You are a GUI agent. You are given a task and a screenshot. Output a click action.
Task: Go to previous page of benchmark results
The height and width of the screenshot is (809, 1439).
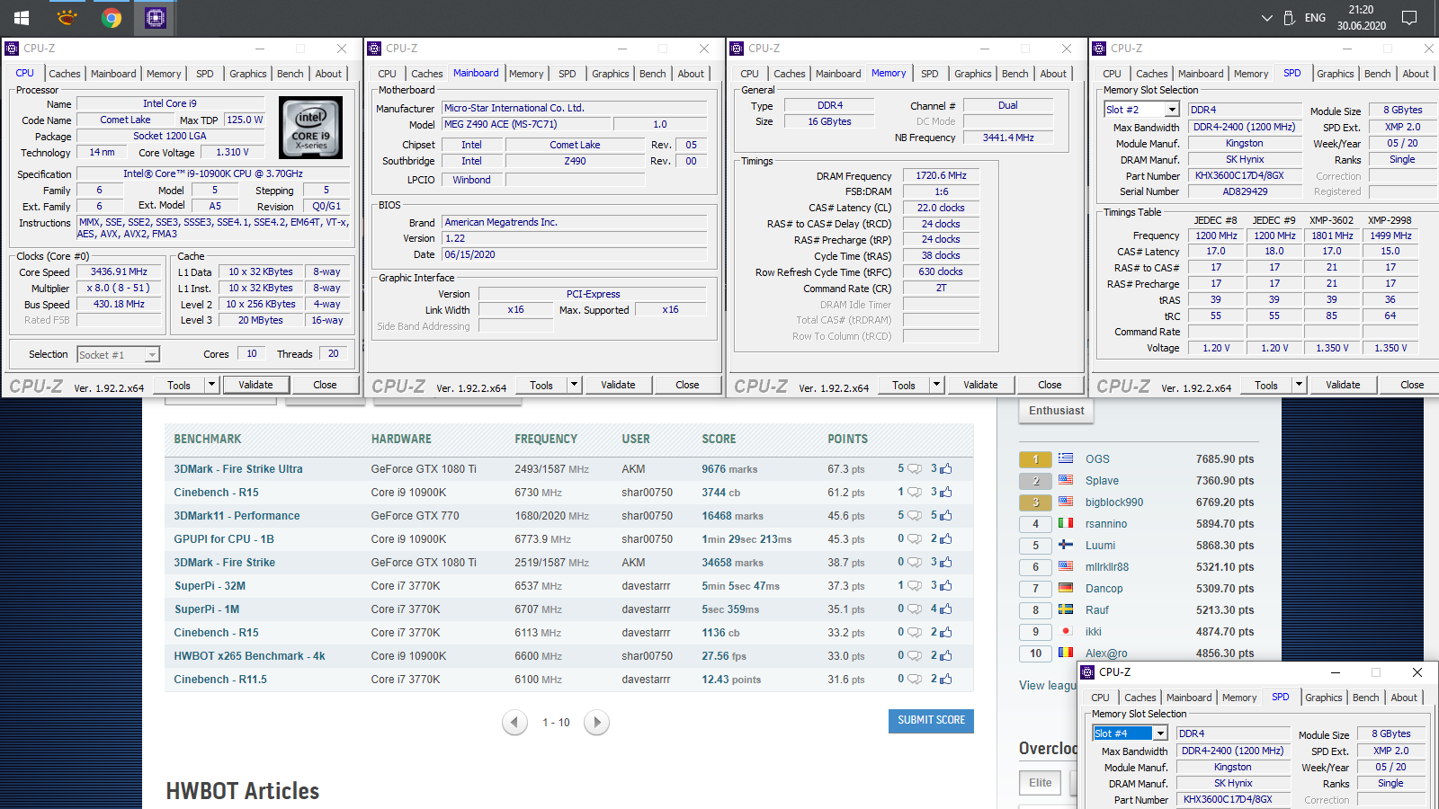coord(514,722)
